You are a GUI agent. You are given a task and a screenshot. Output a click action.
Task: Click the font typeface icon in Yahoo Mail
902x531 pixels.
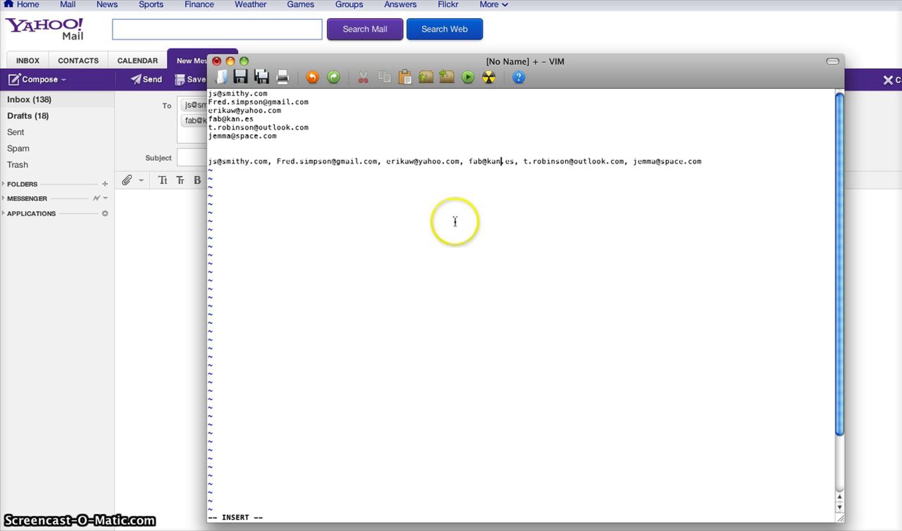[x=163, y=180]
